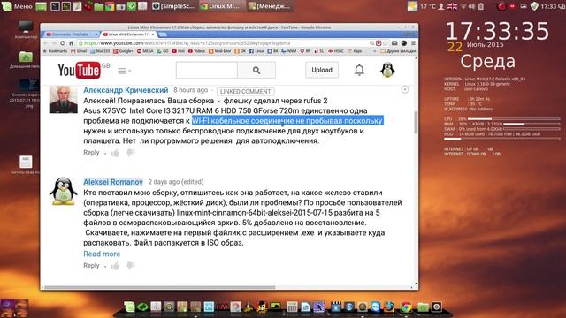Screen dimensions: 566x318
Task: Open the weather 17 °C applet
Action: (423, 6)
